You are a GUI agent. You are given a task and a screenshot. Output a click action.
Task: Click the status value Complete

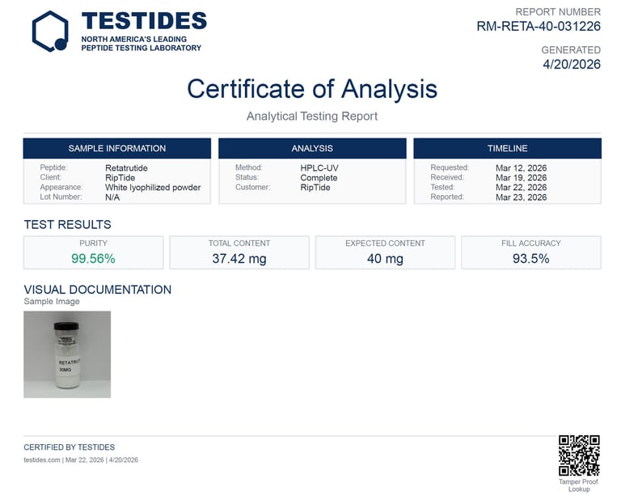point(319,177)
